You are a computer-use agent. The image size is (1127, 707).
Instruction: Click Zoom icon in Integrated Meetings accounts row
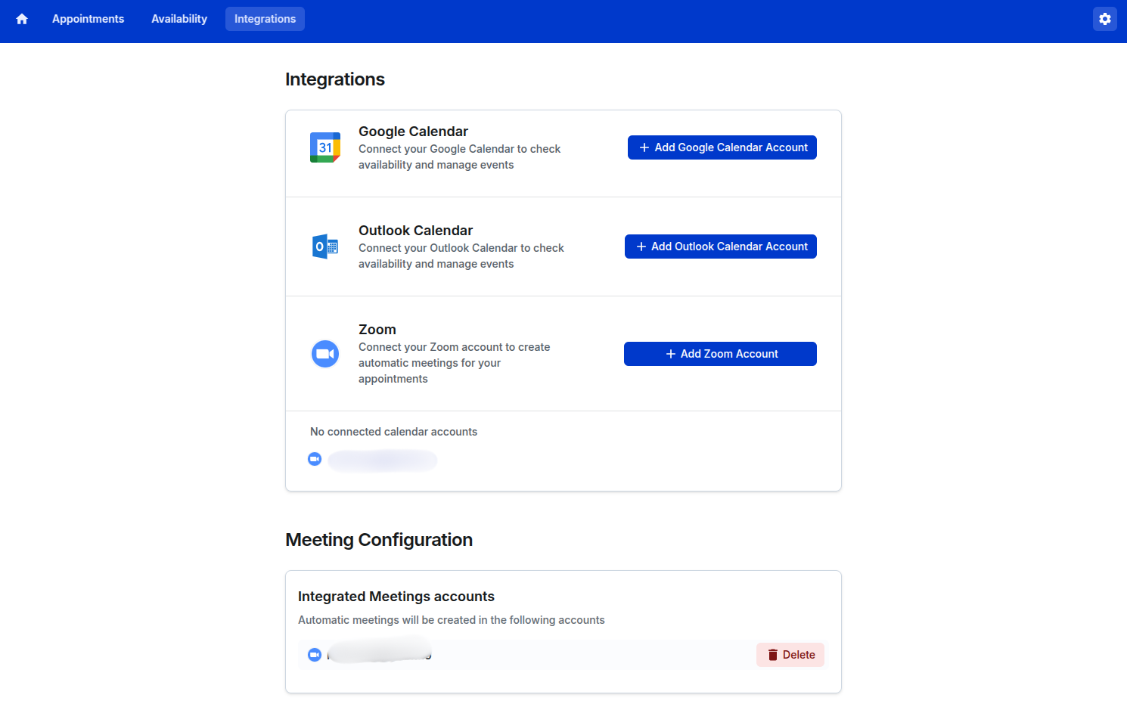coord(315,655)
